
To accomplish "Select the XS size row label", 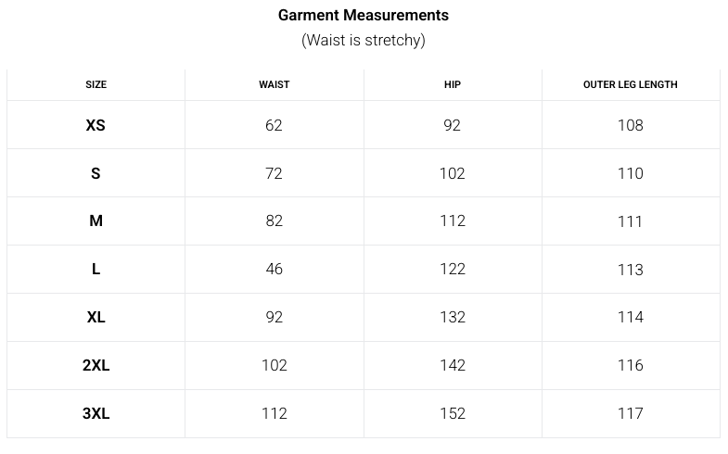I will (96, 125).
